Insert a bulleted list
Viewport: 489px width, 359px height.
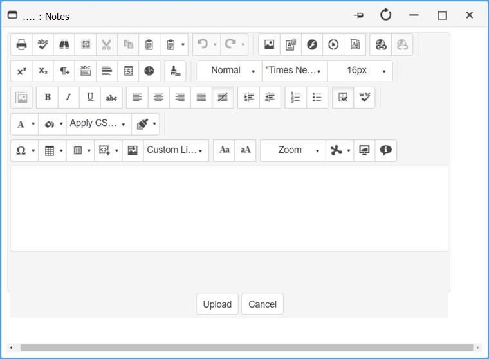pyautogui.click(x=317, y=98)
